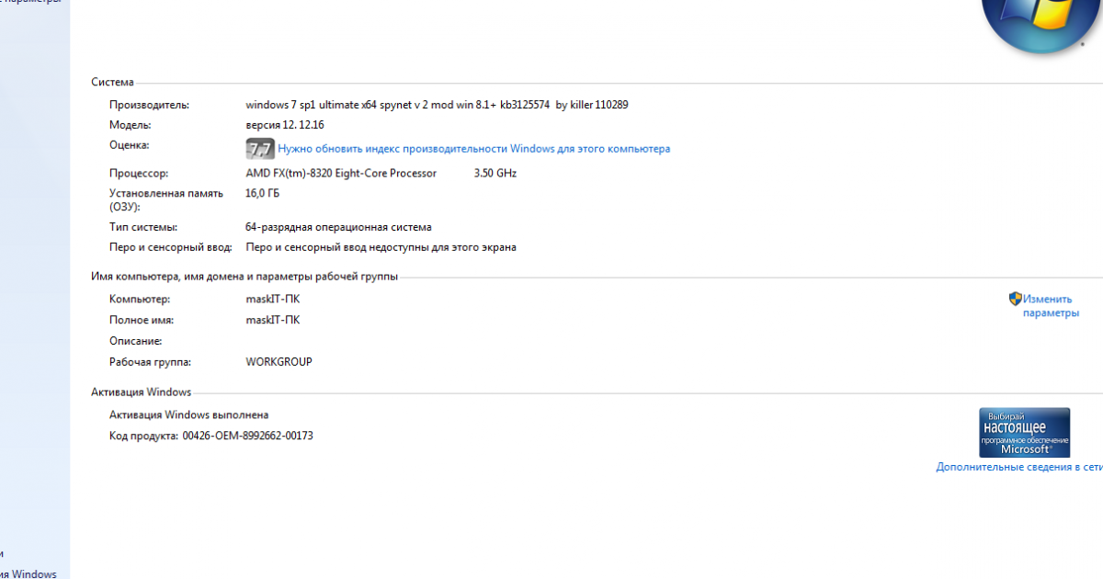Click the Рабочая группа label
1103x579 pixels.
[151, 362]
